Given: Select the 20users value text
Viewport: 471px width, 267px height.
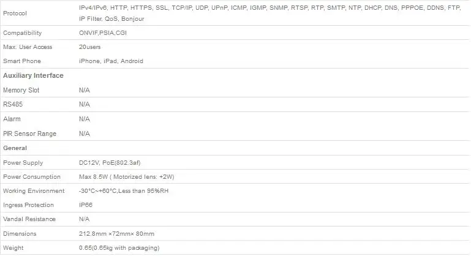Looking at the screenshot, I should coord(90,47).
